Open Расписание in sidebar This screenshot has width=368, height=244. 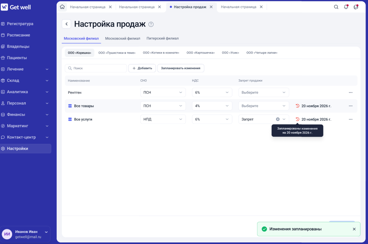tap(18, 35)
